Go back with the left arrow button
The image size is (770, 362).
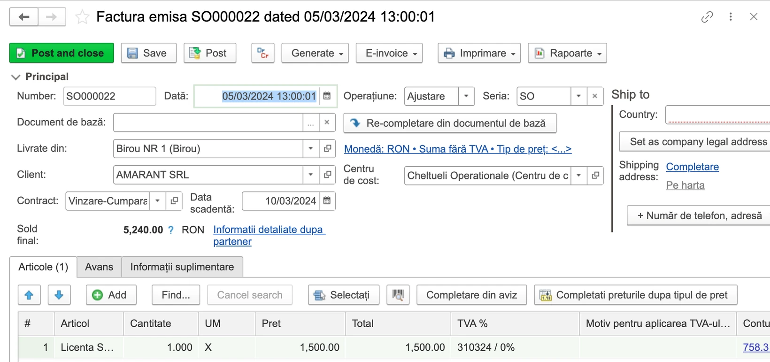click(24, 17)
